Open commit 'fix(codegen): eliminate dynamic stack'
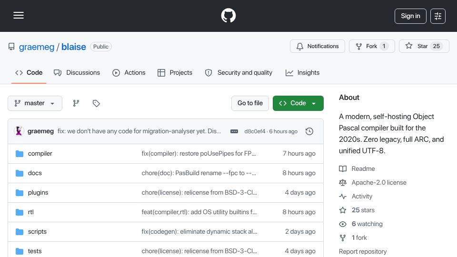This screenshot has width=457, height=257. pos(199,232)
